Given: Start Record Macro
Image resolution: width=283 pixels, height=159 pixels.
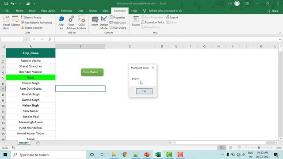Looking at the screenshot, I should pos(31,18).
